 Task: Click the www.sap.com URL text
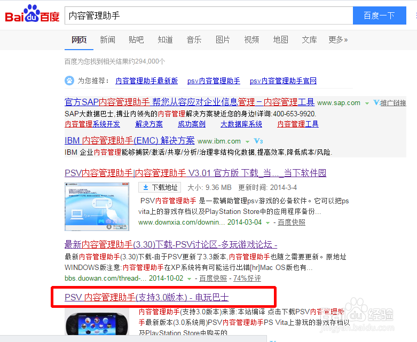[x=339, y=103]
